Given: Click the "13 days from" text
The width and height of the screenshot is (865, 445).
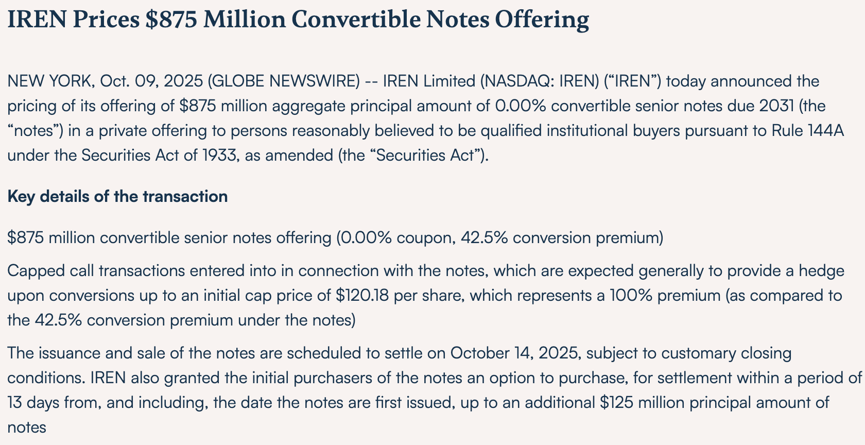Looking at the screenshot, I should pos(53,403).
